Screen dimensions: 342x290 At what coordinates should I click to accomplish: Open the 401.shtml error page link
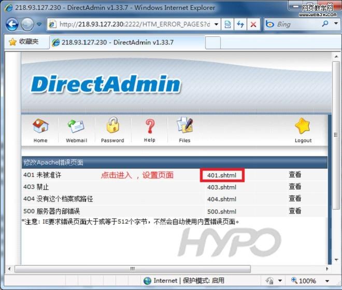click(x=221, y=175)
